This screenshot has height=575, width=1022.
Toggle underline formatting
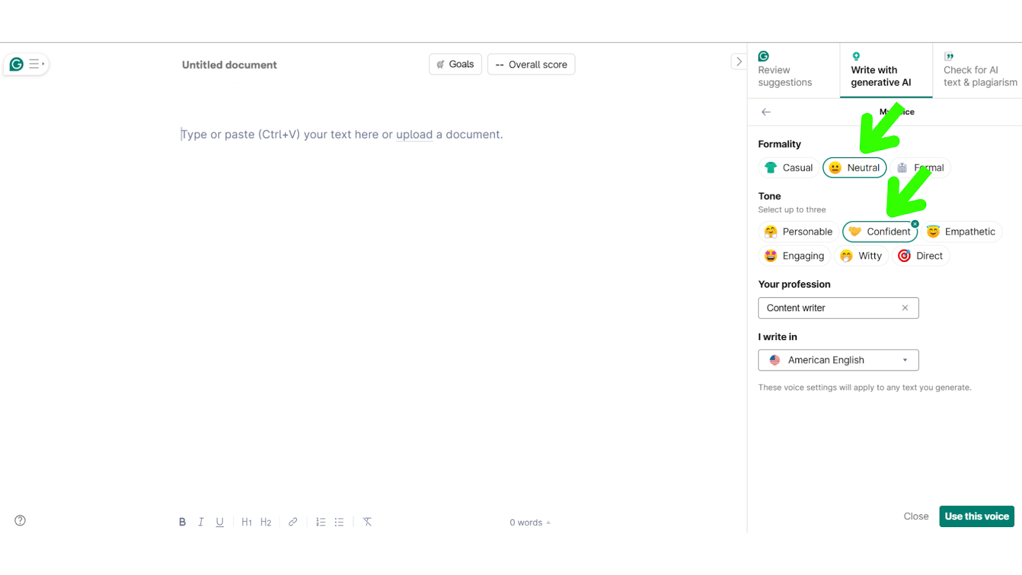220,522
